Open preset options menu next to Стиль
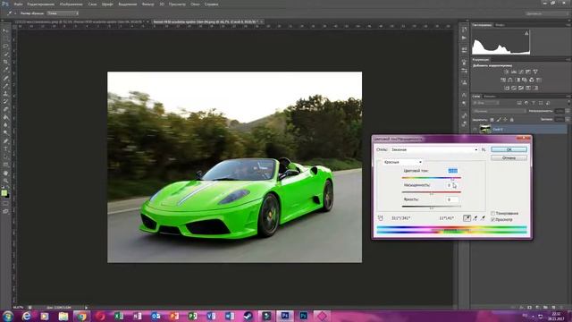The image size is (572, 322). pyautogui.click(x=484, y=149)
